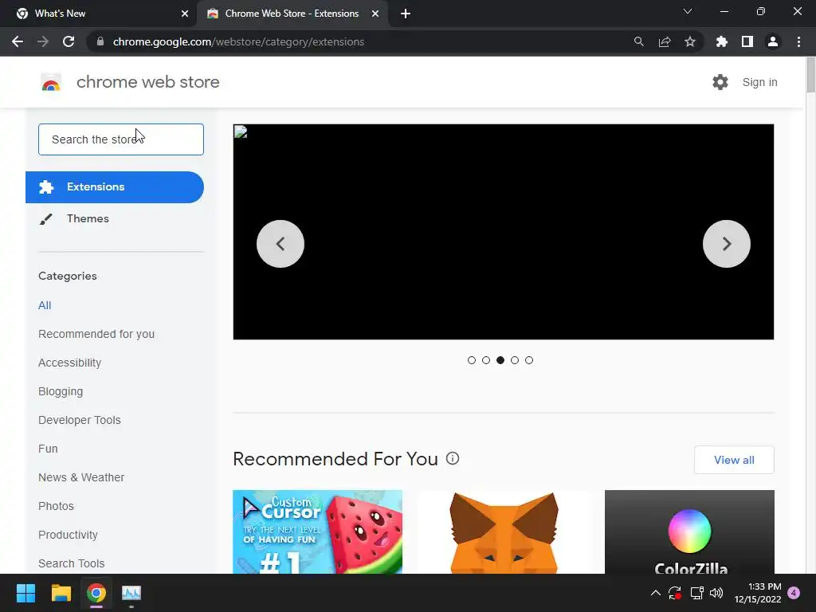Open the Blogging category

[x=61, y=391]
